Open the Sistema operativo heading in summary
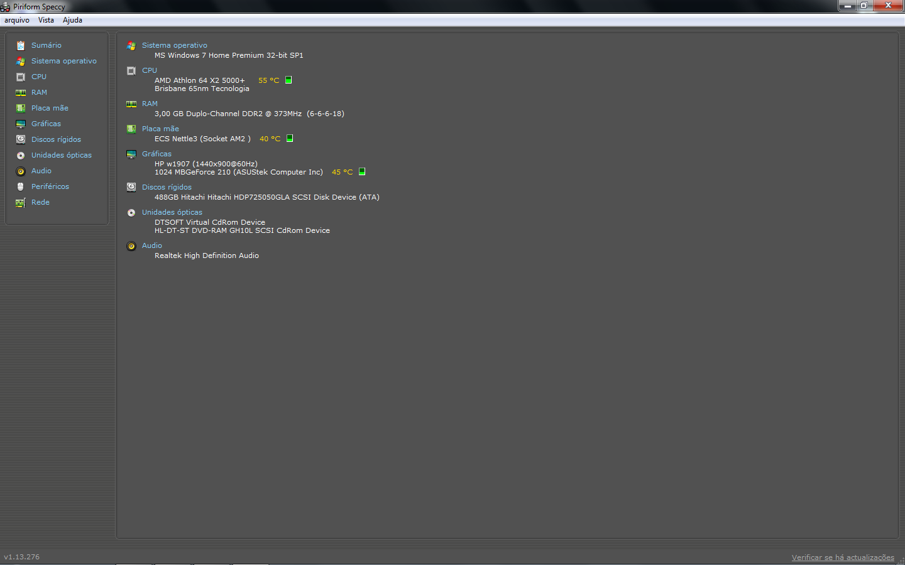 tap(174, 45)
